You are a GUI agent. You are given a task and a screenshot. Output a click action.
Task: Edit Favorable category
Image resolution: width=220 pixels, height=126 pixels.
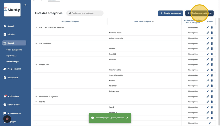[x=208, y=86]
